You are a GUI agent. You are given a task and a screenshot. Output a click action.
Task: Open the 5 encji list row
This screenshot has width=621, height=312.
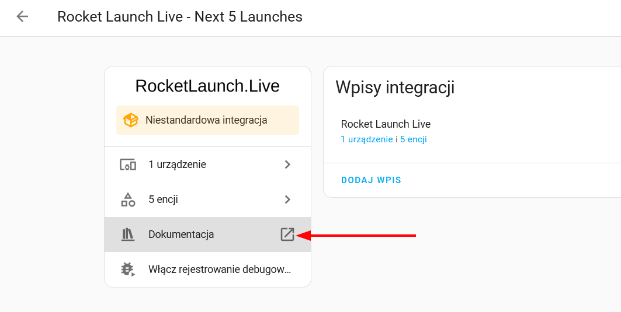pyautogui.click(x=207, y=199)
